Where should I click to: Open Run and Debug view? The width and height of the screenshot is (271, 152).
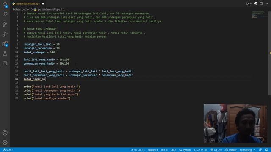pyautogui.click(x=5, y=34)
